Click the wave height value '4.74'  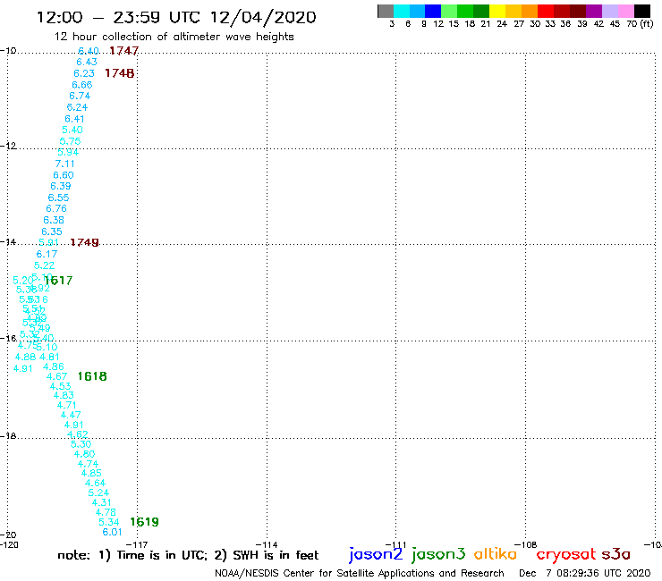(88, 464)
